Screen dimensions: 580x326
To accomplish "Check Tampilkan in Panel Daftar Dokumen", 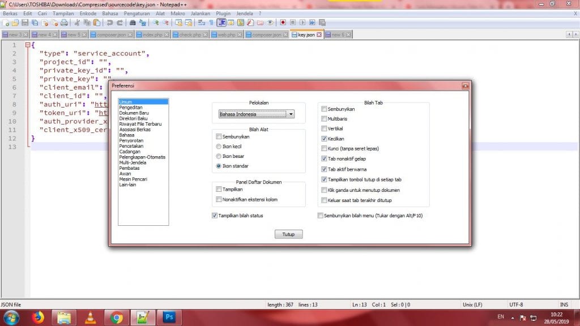I will pyautogui.click(x=219, y=189).
